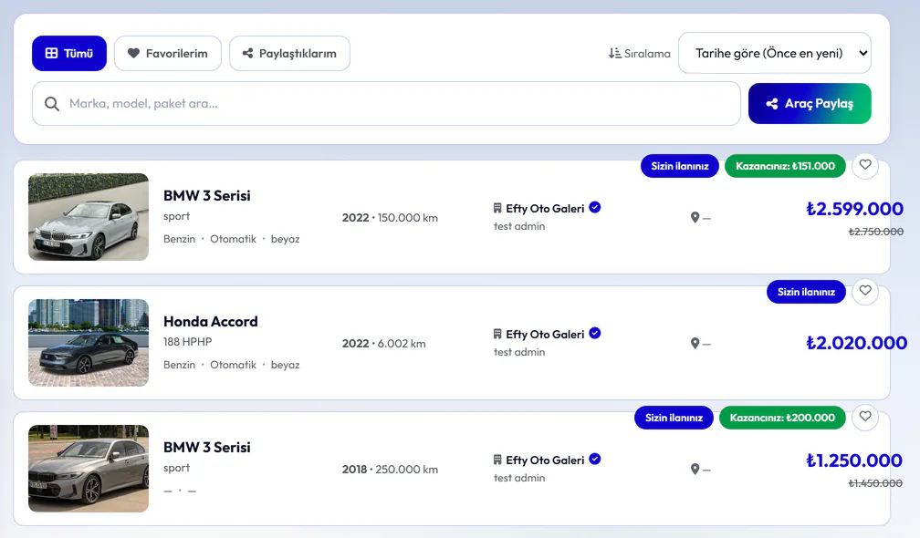Click the Honda Accord title
Image resolution: width=920 pixels, height=538 pixels.
211,322
